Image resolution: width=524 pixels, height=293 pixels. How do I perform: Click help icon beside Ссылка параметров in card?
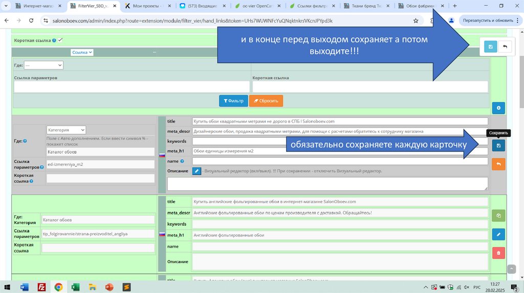pos(42,167)
